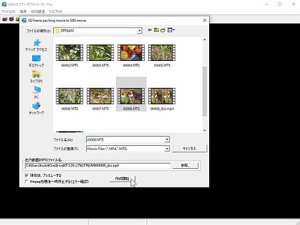Open the Help menu
This screenshot has height=225, width=300.
(56, 12)
